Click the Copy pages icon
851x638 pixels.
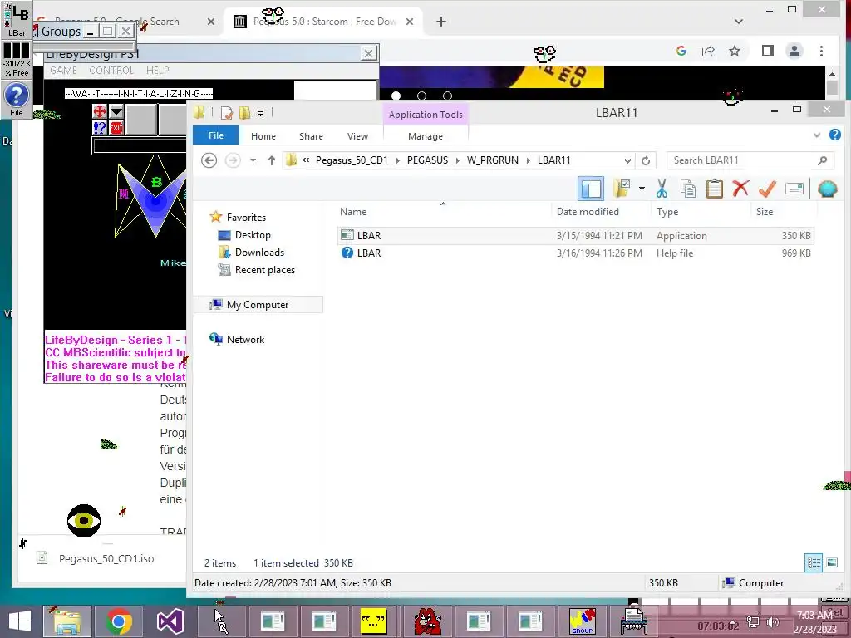(x=687, y=189)
